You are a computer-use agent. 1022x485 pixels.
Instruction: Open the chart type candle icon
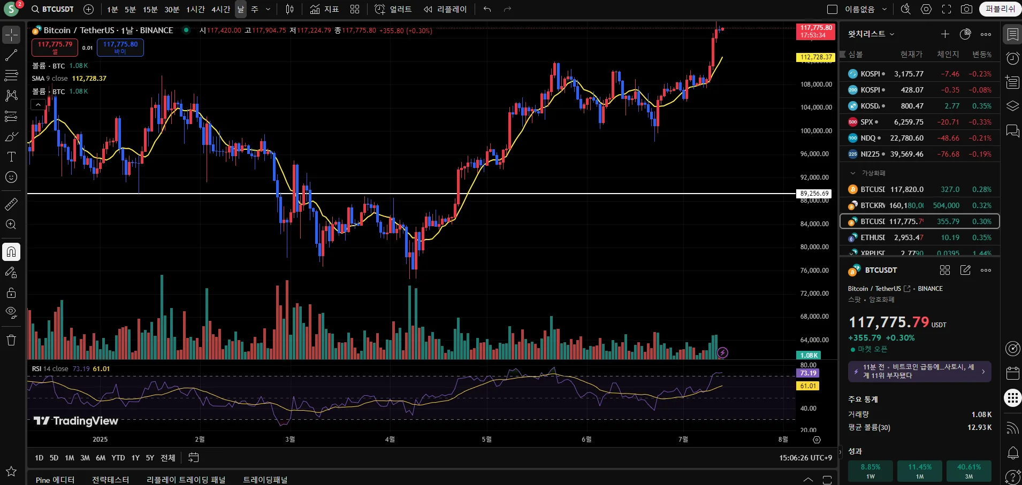tap(289, 9)
